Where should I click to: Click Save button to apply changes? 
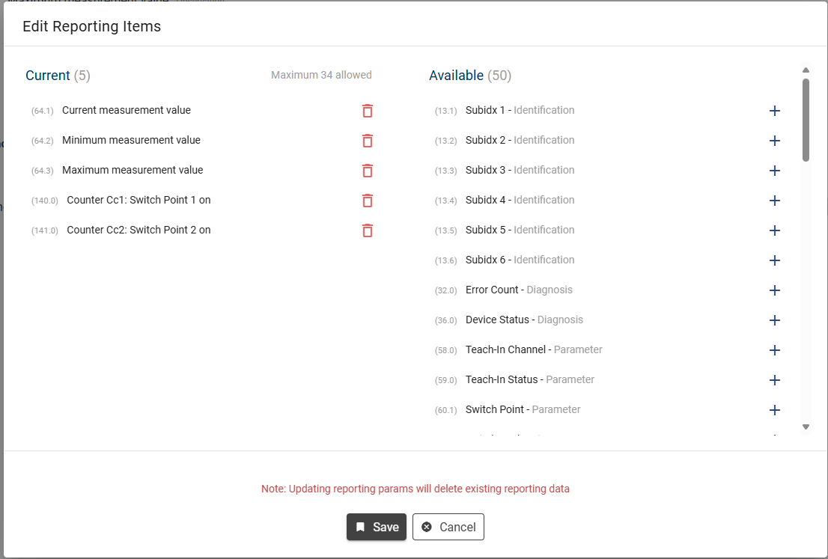click(376, 527)
